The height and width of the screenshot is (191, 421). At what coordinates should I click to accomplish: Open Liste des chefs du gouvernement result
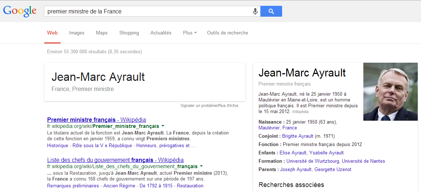115,160
